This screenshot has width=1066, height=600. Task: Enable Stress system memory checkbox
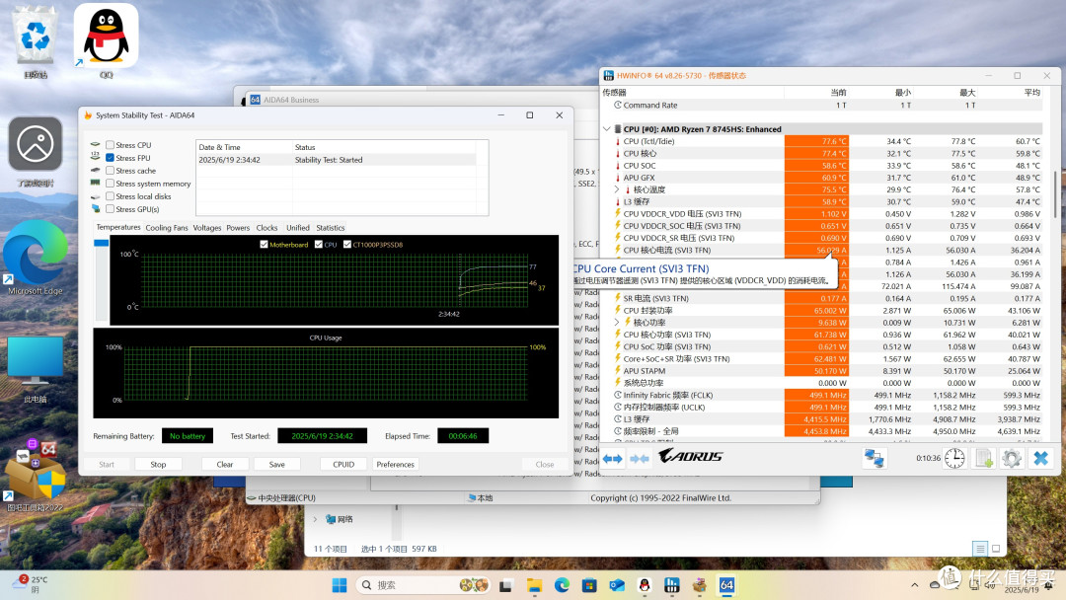tap(111, 184)
